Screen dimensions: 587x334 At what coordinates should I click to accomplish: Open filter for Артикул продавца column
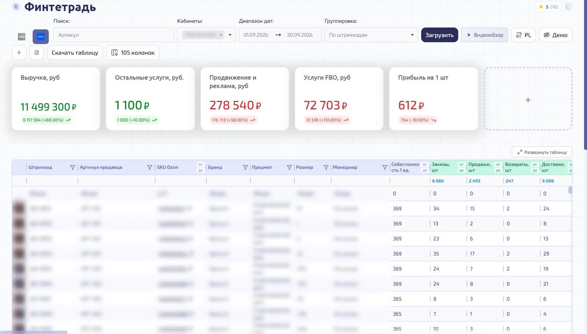pyautogui.click(x=149, y=167)
